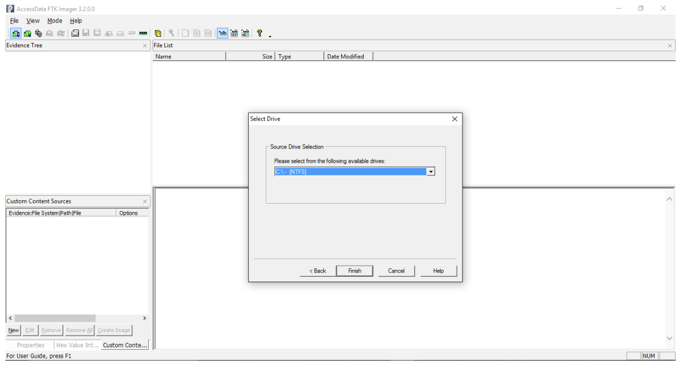Click the Add Evidence Item toolbar icon

16,33
